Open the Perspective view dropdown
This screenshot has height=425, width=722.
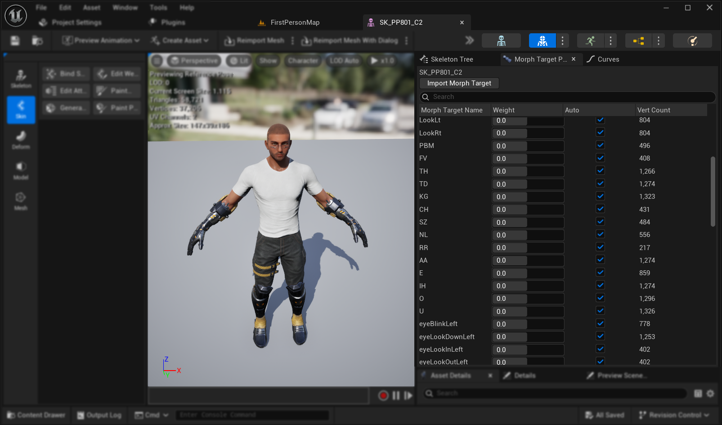[193, 60]
